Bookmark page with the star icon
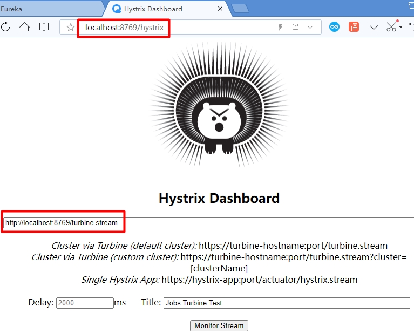This screenshot has height=333, width=414. [71, 27]
